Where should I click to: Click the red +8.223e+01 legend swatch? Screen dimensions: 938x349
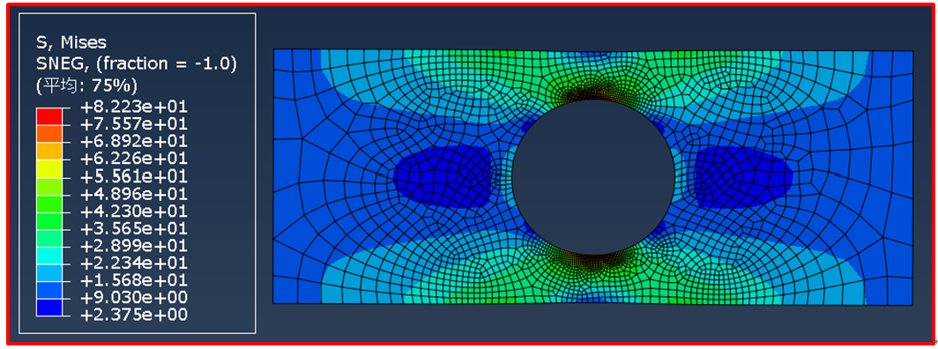(49, 116)
